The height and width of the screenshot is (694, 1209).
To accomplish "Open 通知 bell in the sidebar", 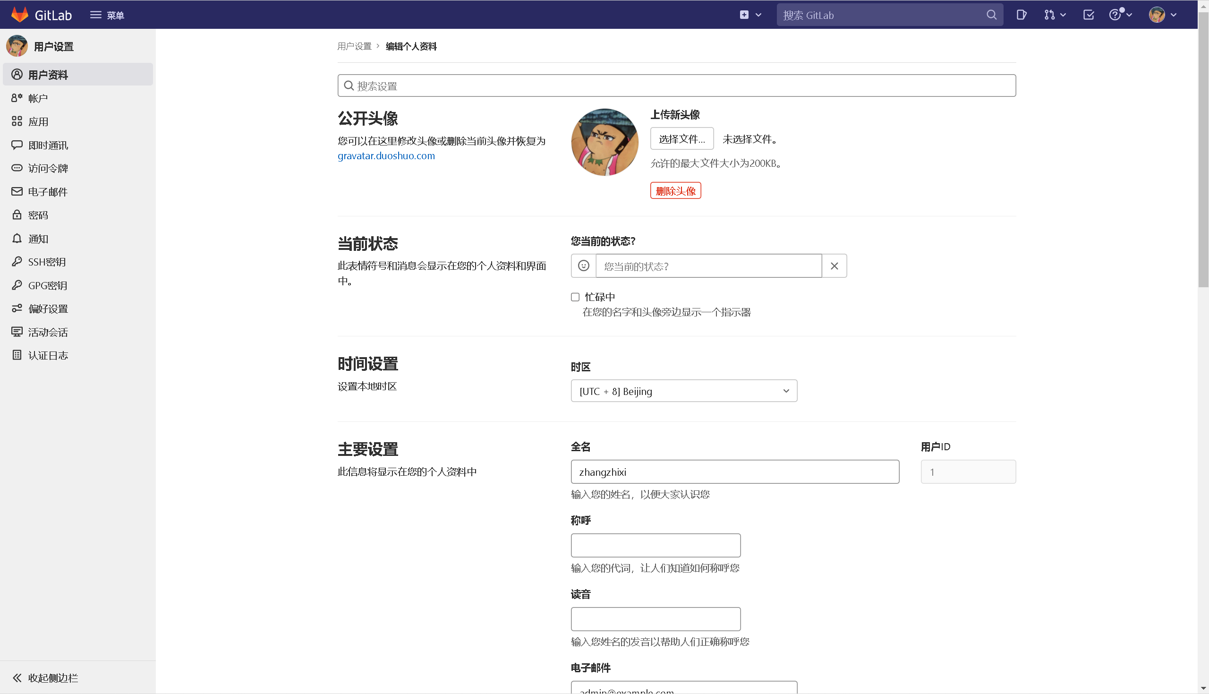I will coord(38,238).
